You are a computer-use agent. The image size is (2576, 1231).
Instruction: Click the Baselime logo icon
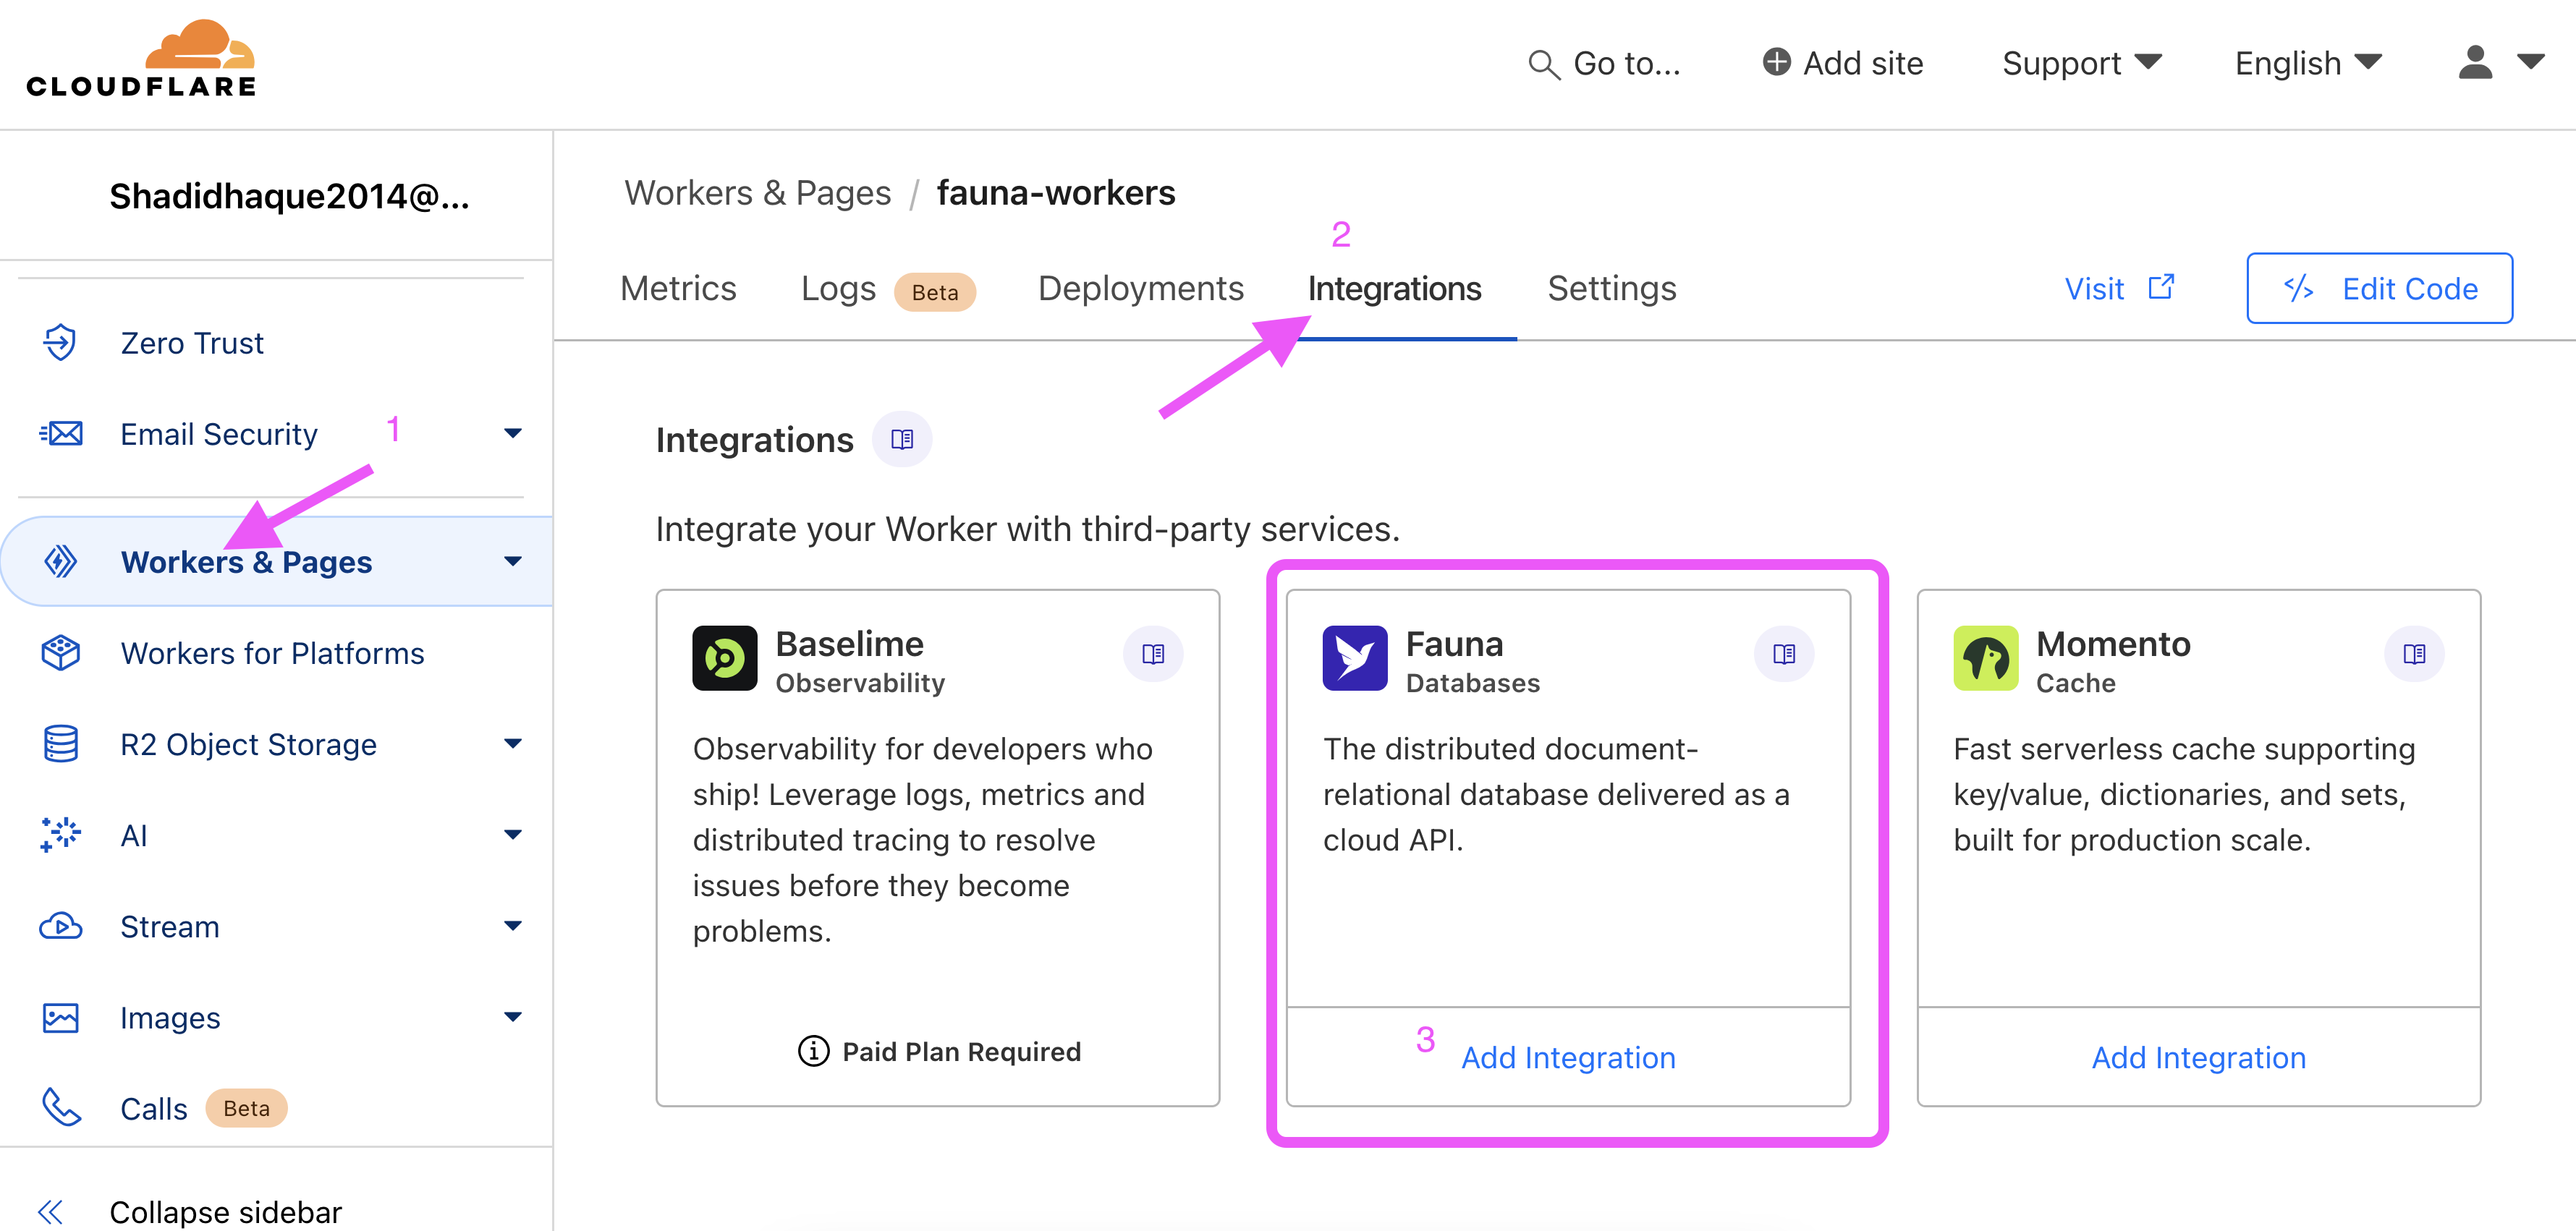[x=725, y=657]
